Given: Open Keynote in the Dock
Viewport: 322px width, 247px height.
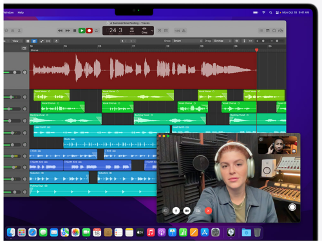Looking at the screenshot, I should coord(172,232).
